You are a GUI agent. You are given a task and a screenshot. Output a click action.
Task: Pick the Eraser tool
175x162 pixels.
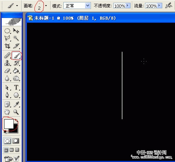(x=7, y=71)
